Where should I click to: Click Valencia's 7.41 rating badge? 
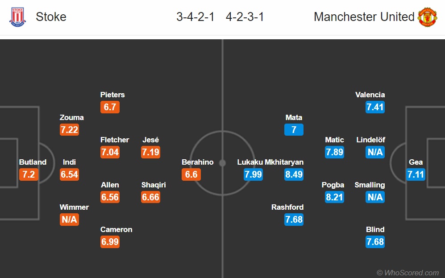click(375, 107)
